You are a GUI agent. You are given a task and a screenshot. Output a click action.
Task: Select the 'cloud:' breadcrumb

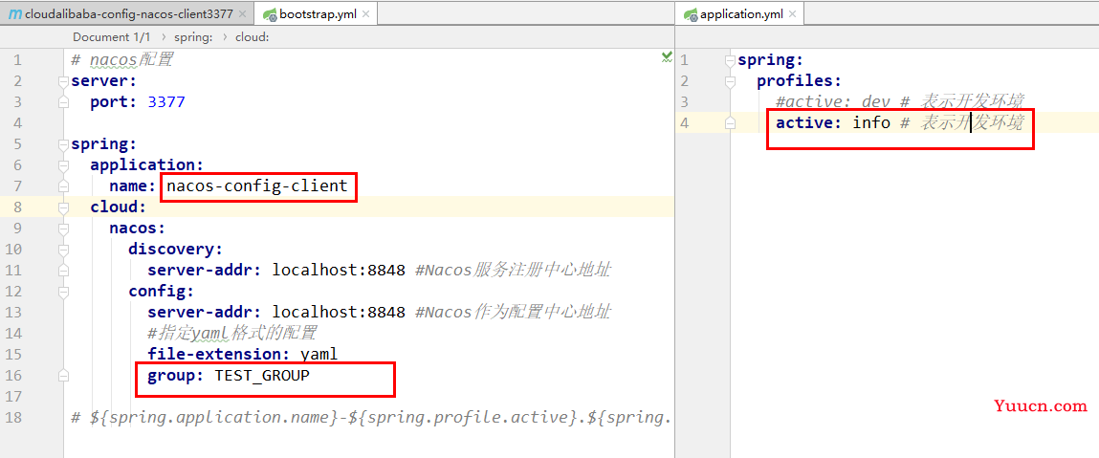click(x=253, y=36)
